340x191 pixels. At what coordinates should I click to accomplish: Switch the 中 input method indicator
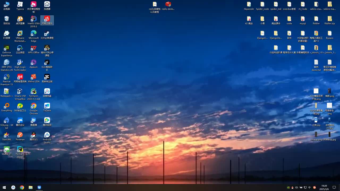coord(309,188)
